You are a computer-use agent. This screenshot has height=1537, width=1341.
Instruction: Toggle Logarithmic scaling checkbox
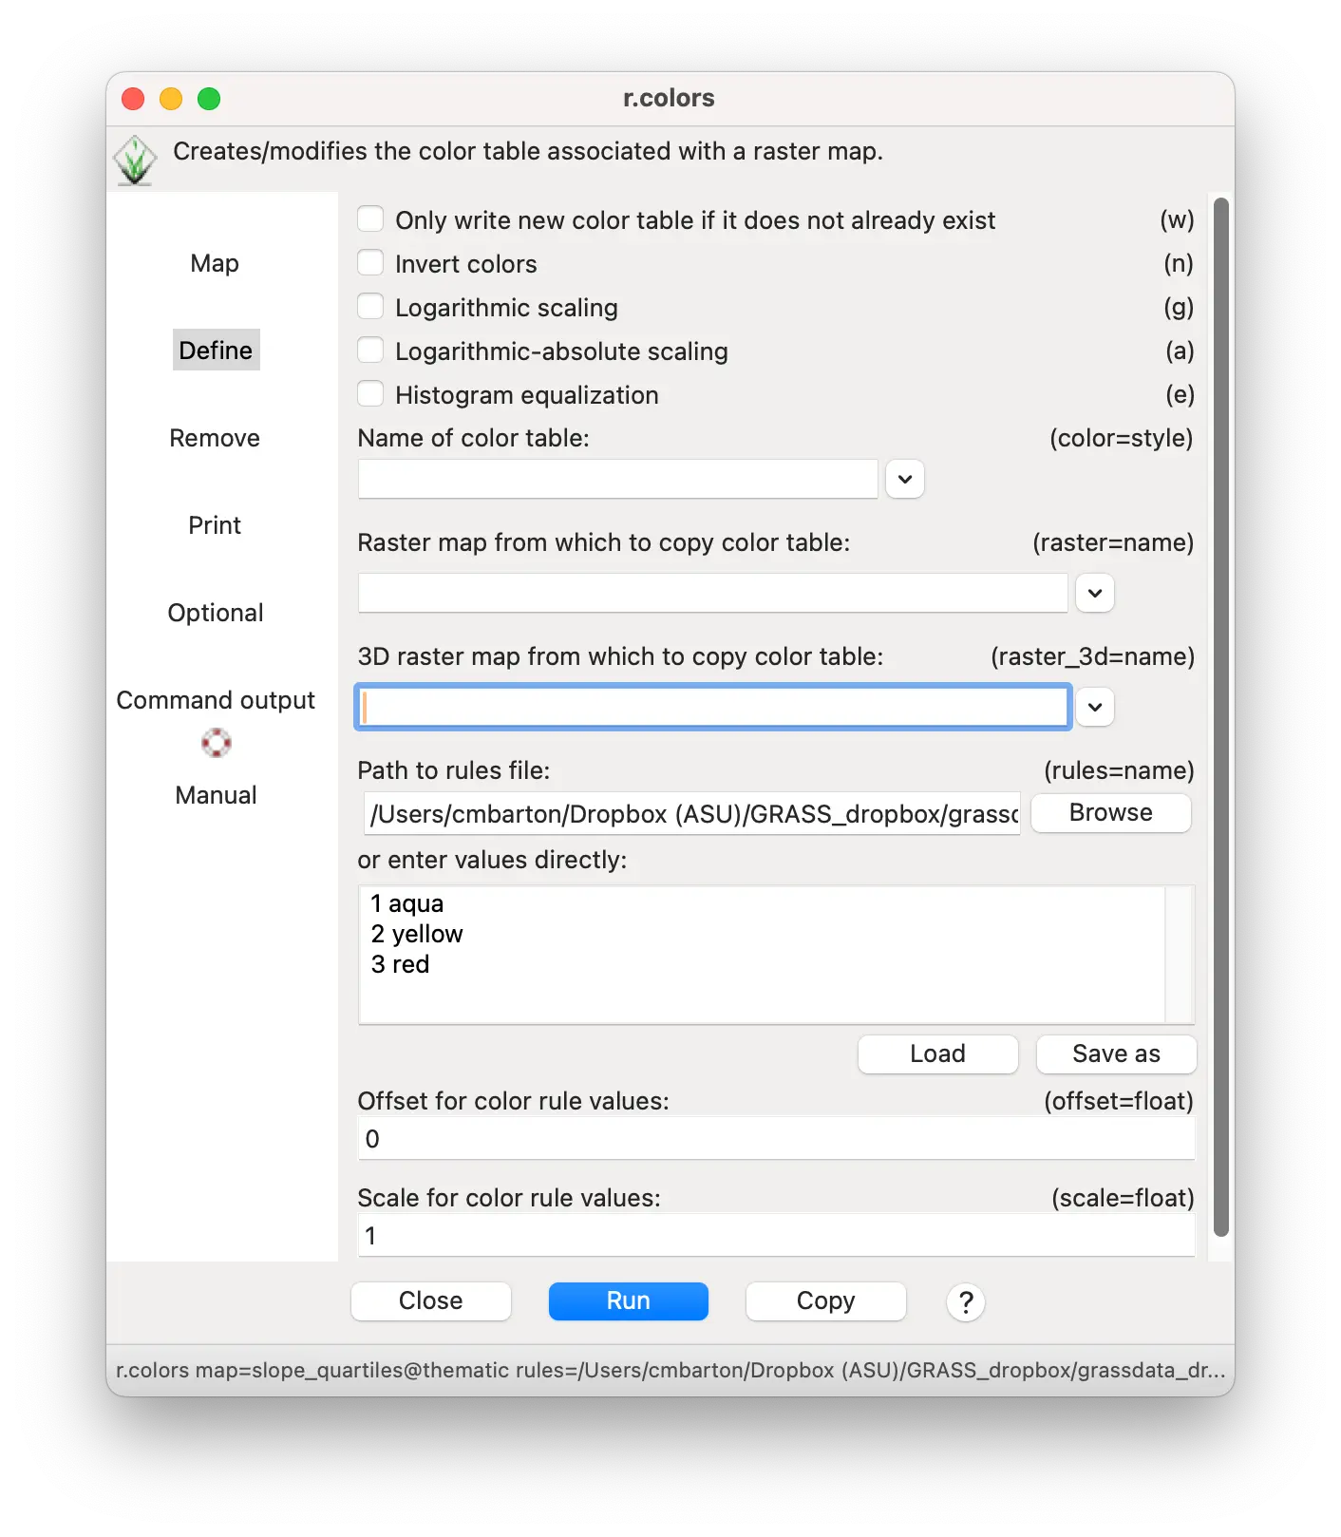click(x=370, y=307)
